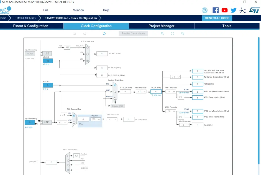Viewport: 261px width, 175px height.
Task: Open the PLLMul X2 dropdown
Action: tap(96, 119)
